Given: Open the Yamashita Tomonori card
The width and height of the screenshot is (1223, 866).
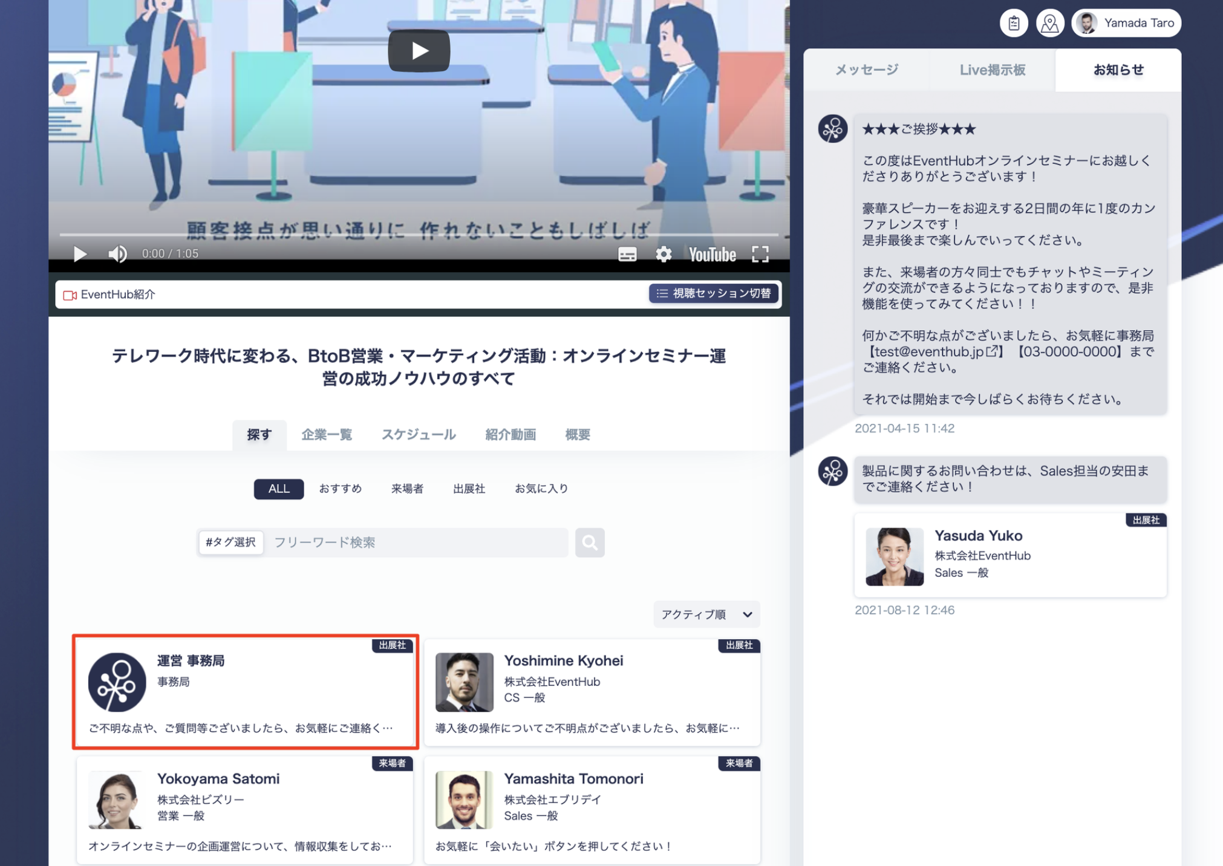Looking at the screenshot, I should coord(592,810).
